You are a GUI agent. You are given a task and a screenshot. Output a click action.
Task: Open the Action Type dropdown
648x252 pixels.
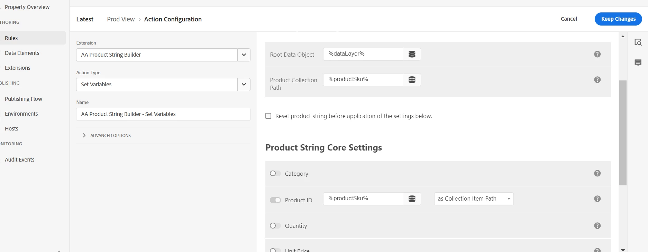pyautogui.click(x=244, y=85)
